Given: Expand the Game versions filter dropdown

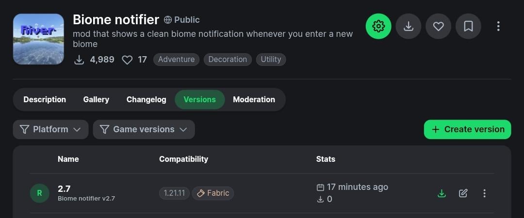Looking at the screenshot, I should point(144,129).
